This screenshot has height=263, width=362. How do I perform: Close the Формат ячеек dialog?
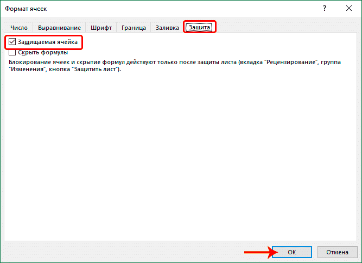point(349,9)
